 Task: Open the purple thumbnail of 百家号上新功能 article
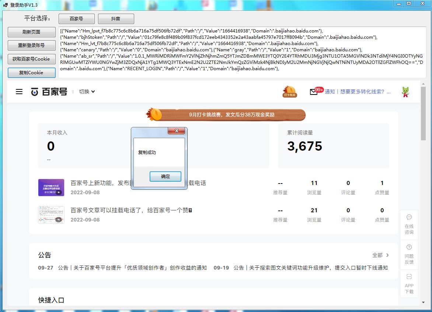click(x=51, y=188)
